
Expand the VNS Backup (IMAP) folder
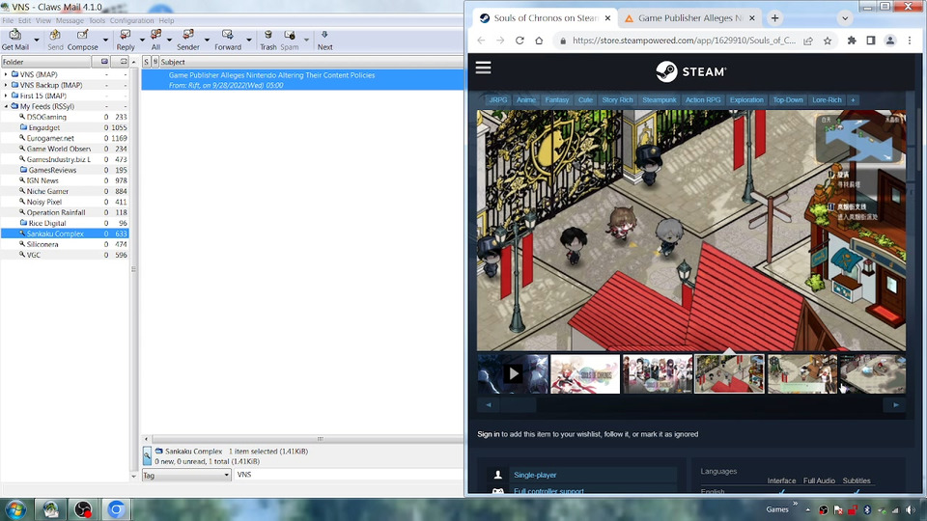click(6, 85)
